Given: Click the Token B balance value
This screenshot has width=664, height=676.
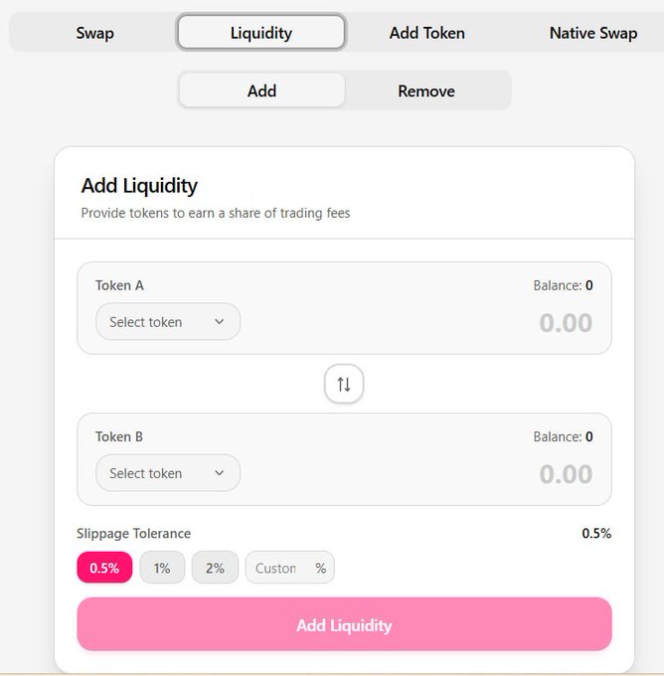Looking at the screenshot, I should click(x=588, y=436).
